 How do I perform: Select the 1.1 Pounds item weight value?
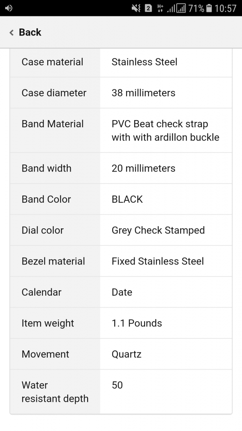137,323
